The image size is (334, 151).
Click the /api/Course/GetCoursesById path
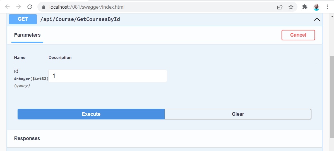[x=80, y=19]
